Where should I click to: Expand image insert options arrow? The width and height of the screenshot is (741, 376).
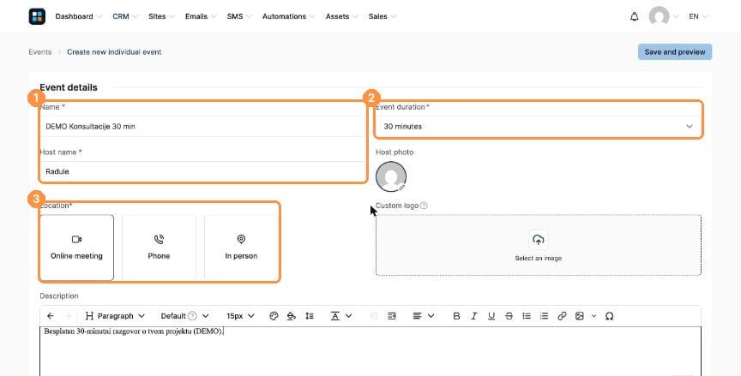click(594, 316)
